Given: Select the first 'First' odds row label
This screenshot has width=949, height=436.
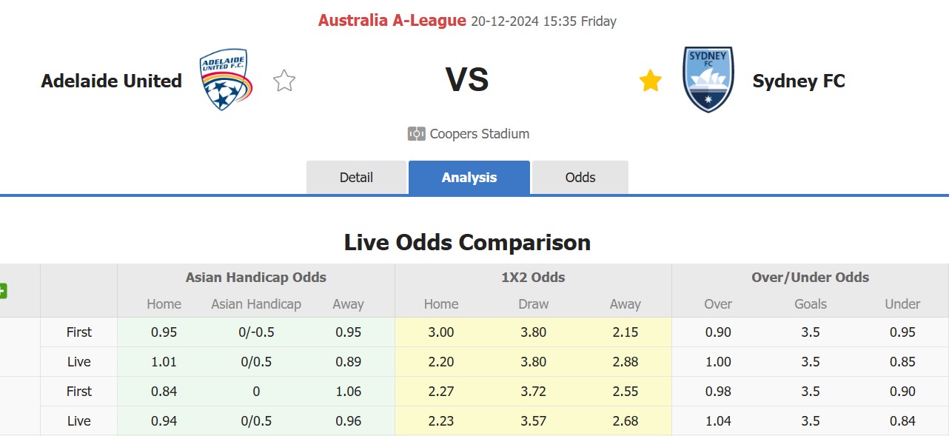Looking at the screenshot, I should pos(78,332).
